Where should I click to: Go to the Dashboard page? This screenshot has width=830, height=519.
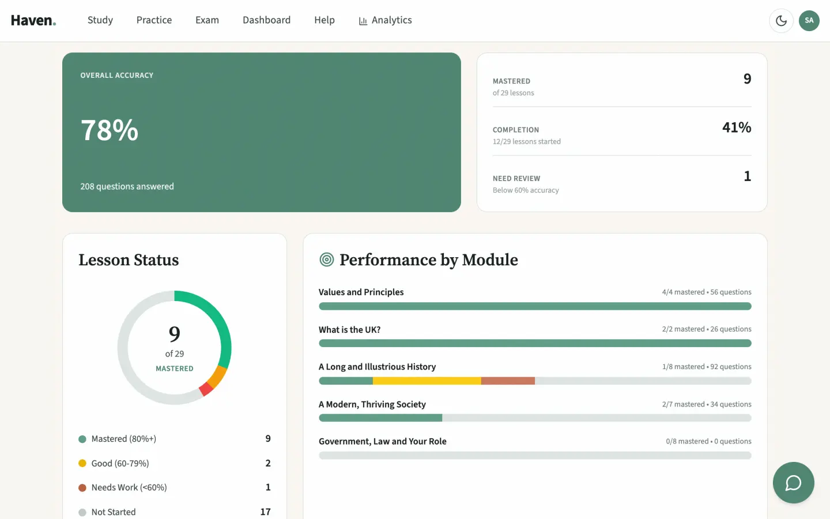(x=266, y=20)
